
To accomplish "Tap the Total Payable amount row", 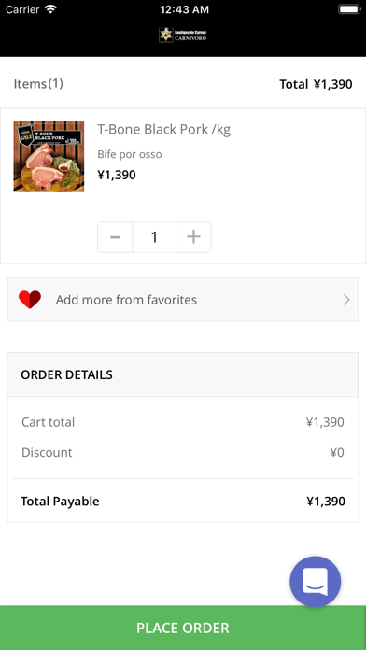I will [x=183, y=502].
